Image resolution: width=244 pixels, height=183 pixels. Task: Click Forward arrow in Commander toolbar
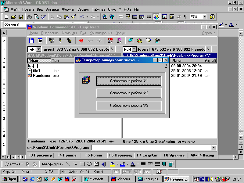[99, 41]
